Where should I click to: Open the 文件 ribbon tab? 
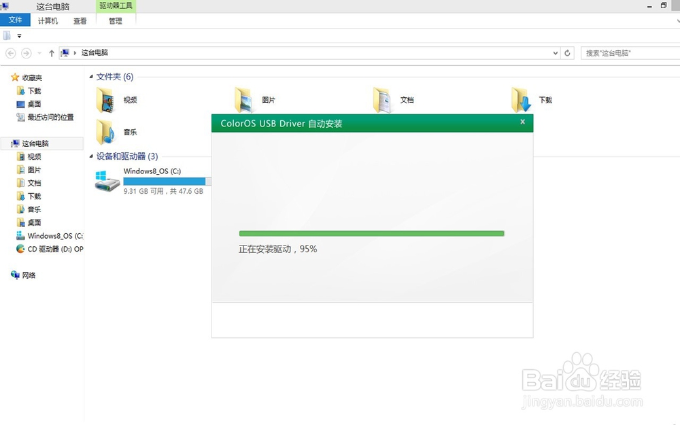[15, 20]
